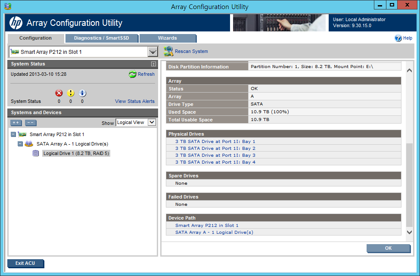420x276 pixels.
Task: Click the Drive Type value 'SATA'
Action: point(257,104)
